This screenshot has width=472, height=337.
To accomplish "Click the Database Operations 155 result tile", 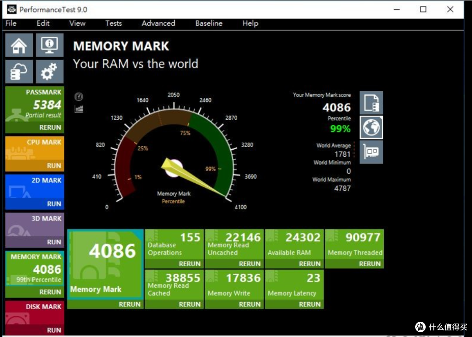I will 174,244.
